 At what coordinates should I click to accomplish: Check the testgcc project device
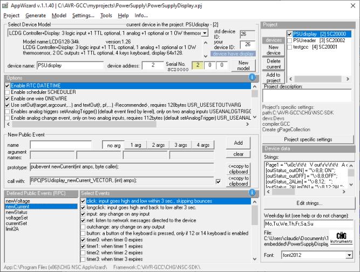289,47
